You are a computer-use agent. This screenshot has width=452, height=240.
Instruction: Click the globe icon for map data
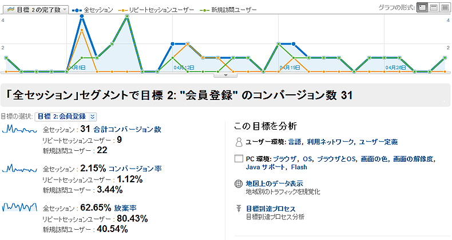(239, 184)
